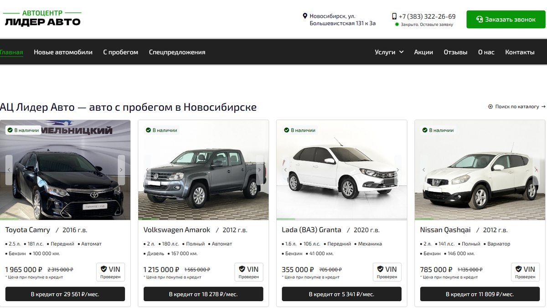This screenshot has width=547, height=308.
Task: Click the crossed-out 1 135 000 ₽ old price
Action: click(470, 270)
